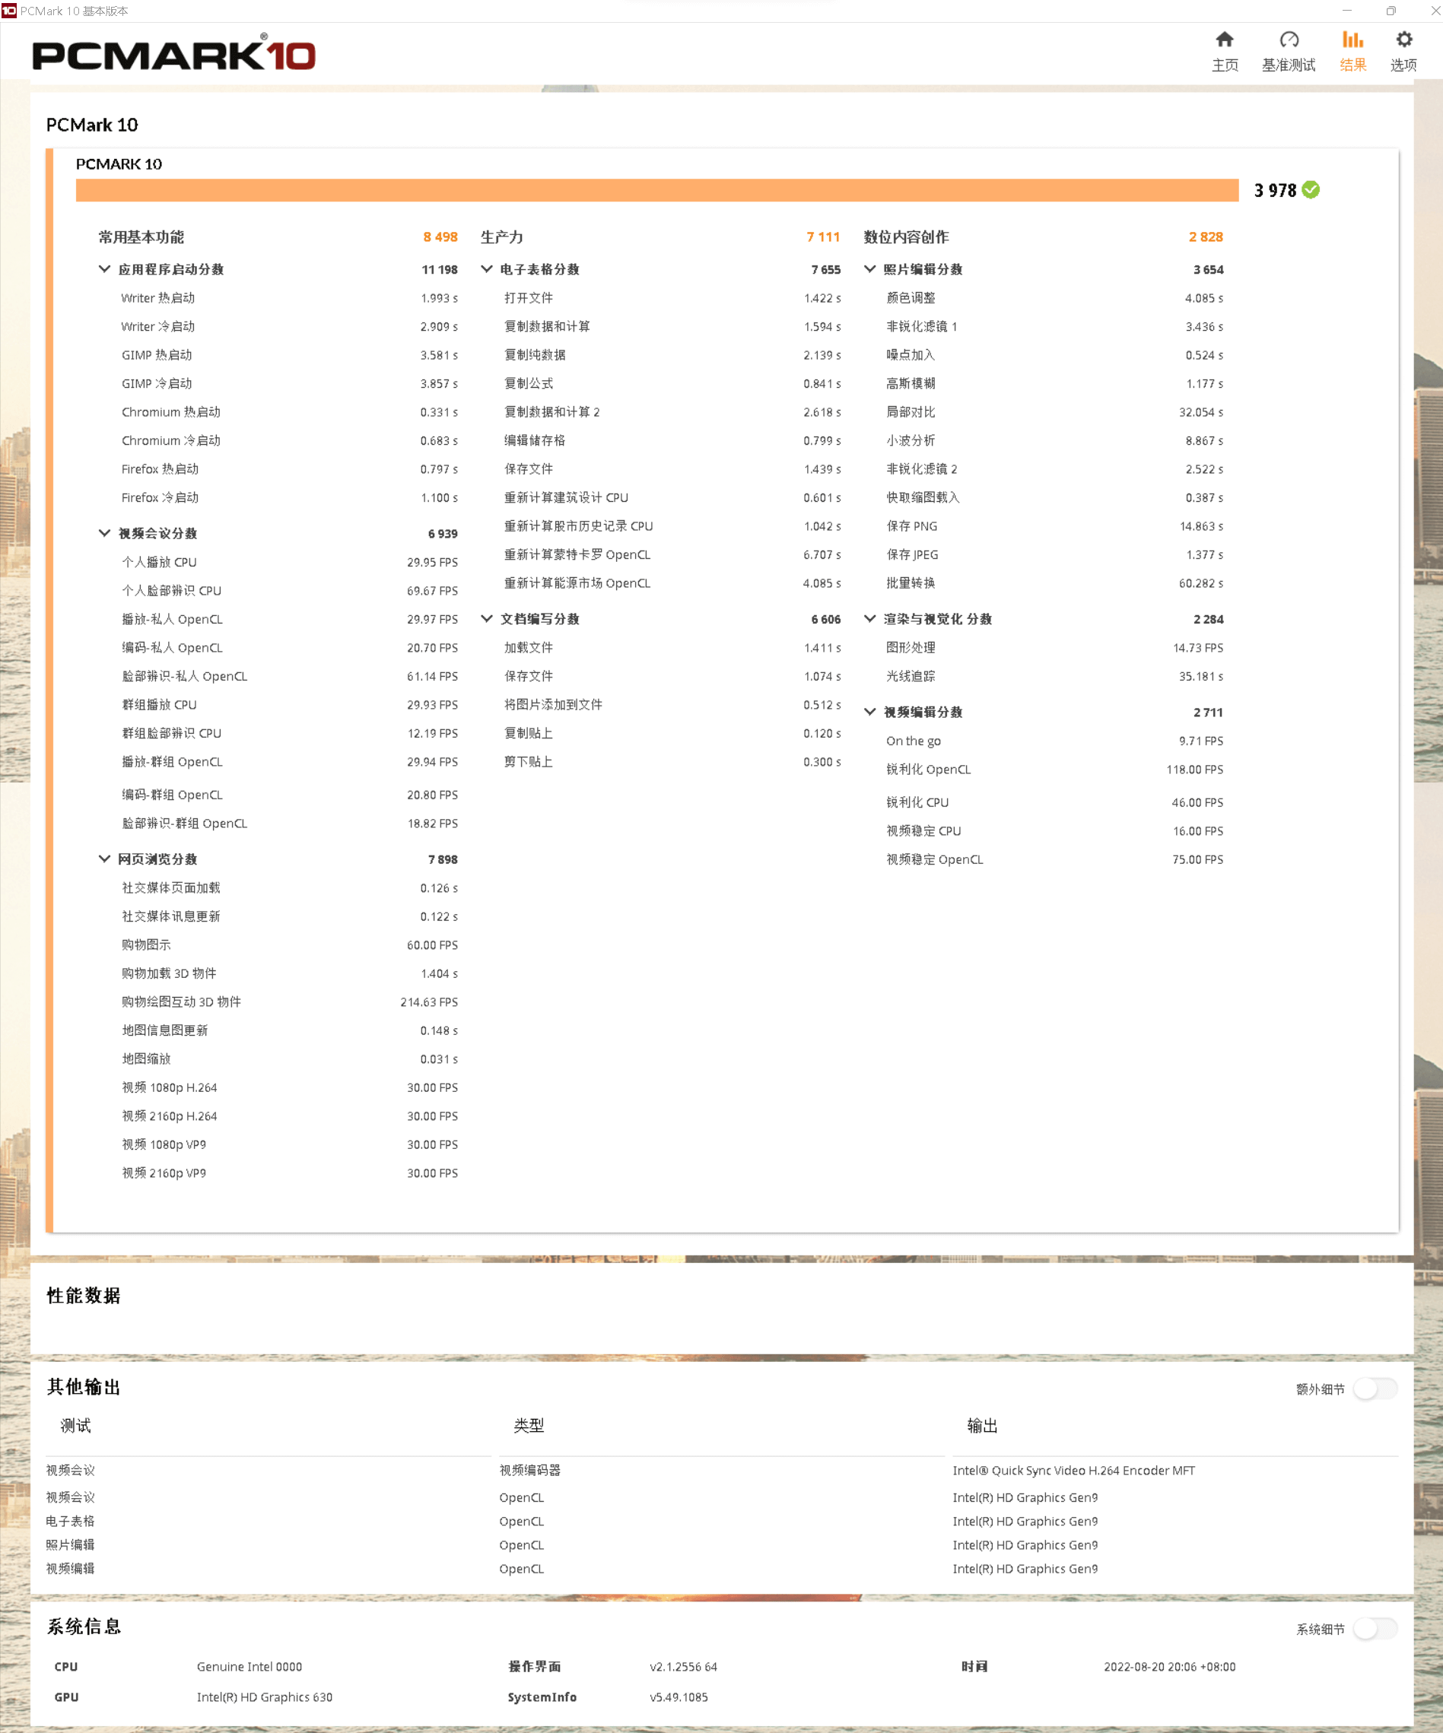Select the 光线追踪 row
The width and height of the screenshot is (1443, 1733).
pos(1054,676)
